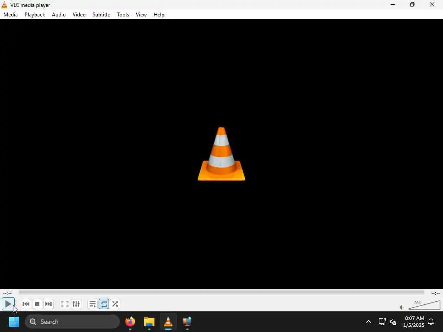Restore down the VLC window
Screen dimensions: 443x332
(412, 4)
